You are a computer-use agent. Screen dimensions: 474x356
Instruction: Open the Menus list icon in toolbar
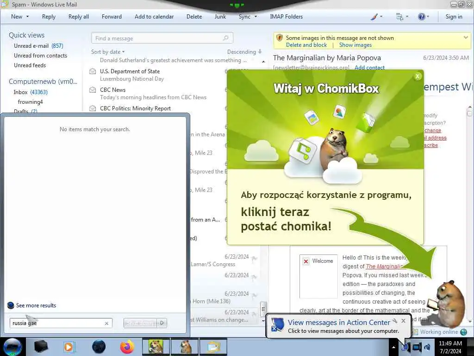[399, 17]
